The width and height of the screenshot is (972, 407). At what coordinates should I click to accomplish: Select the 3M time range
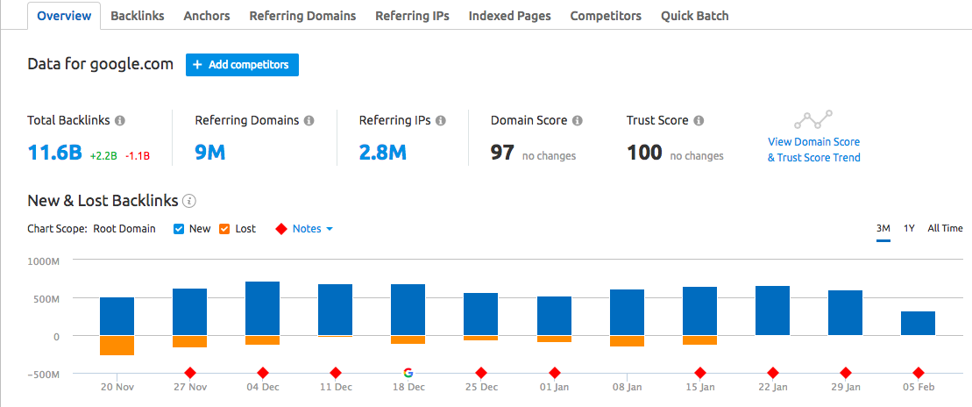pos(883,228)
